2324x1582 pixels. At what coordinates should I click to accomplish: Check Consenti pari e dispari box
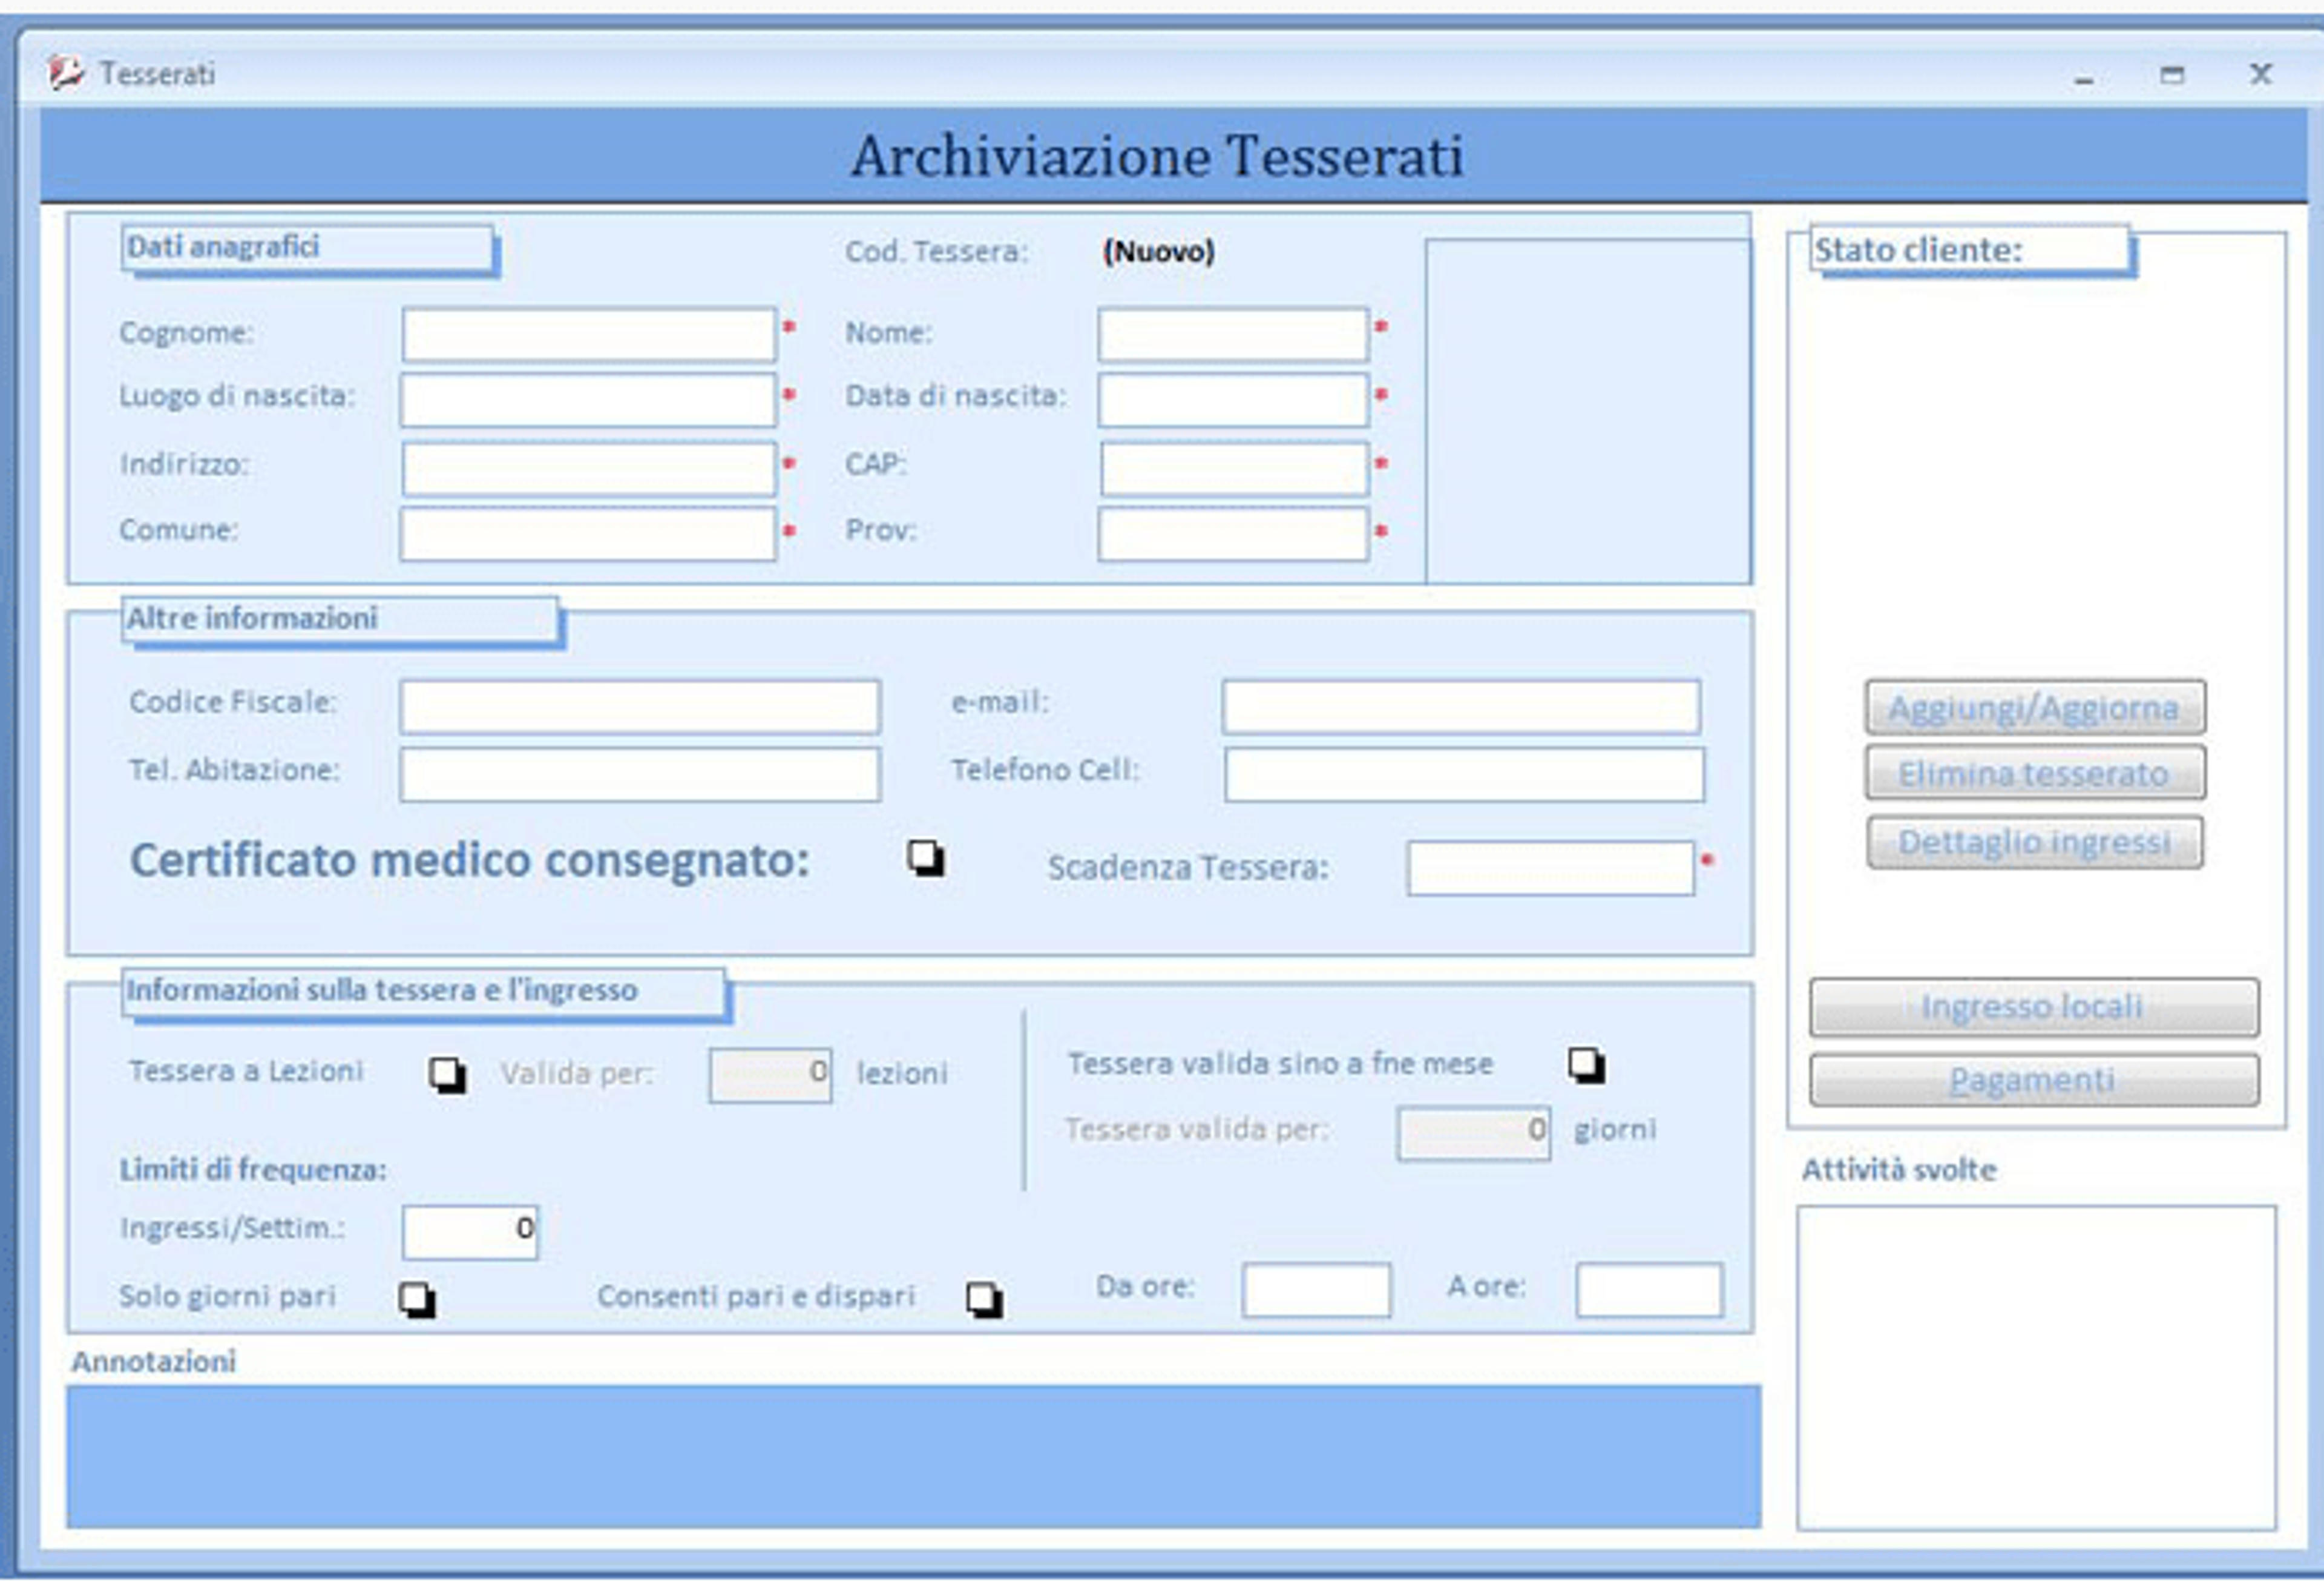click(x=984, y=1300)
